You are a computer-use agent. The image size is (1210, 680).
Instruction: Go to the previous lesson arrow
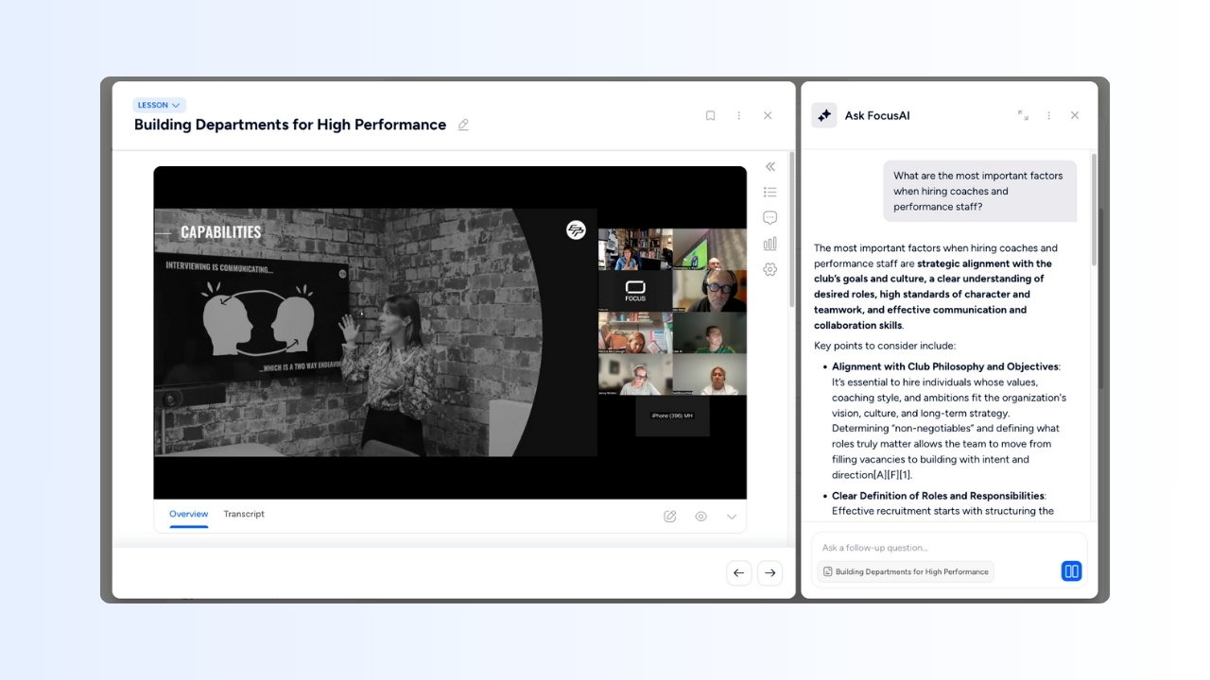tap(739, 572)
